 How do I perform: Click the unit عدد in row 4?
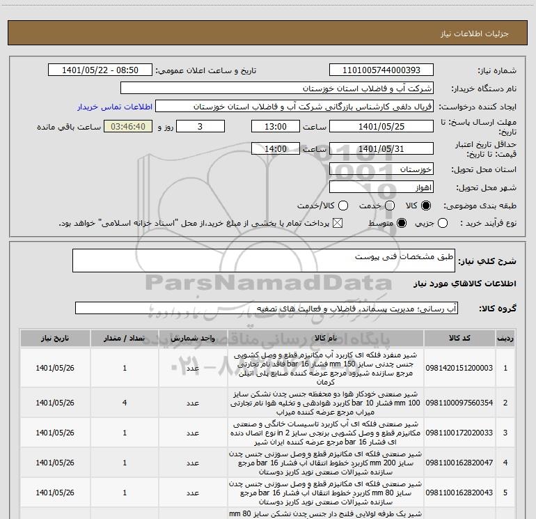click(193, 463)
